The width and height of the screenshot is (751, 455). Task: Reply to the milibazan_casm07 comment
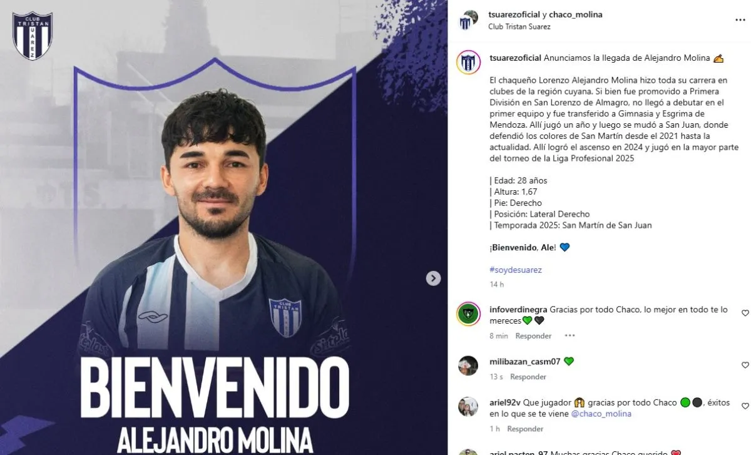tap(528, 377)
